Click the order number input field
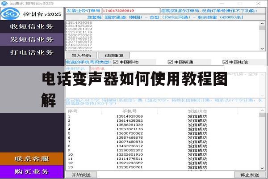The width and height of the screenshot is (268, 179). tap(131, 11)
